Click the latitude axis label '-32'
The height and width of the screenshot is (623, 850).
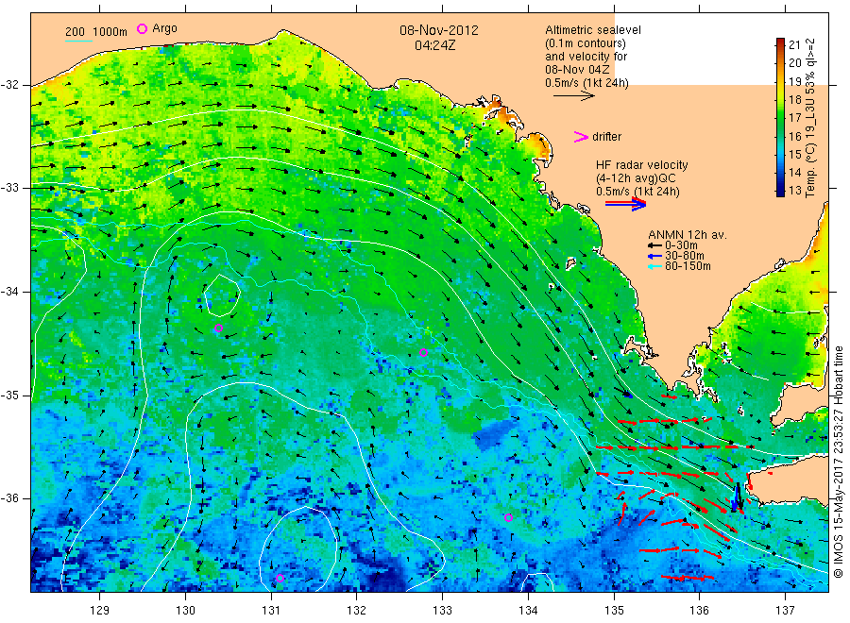coord(9,86)
